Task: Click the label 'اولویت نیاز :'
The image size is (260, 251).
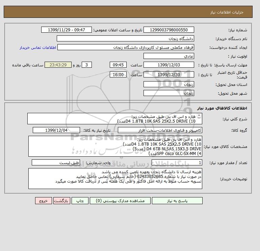Action: click(x=238, y=56)
